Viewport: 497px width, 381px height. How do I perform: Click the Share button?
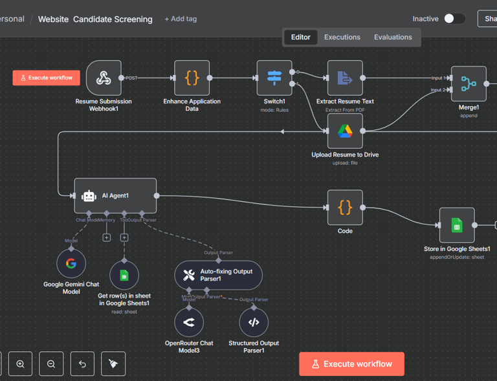[x=488, y=19]
